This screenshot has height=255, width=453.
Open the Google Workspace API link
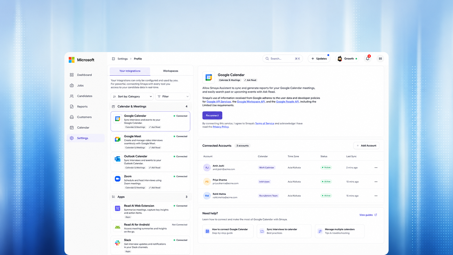click(x=251, y=102)
